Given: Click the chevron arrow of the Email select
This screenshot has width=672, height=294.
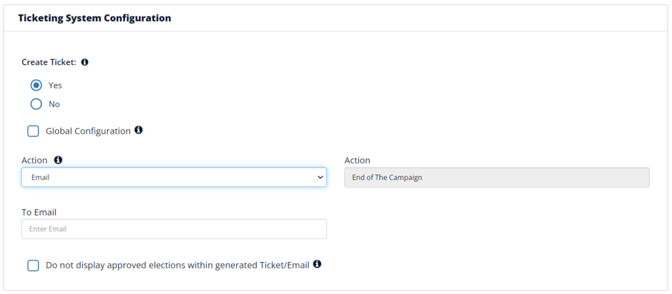Looking at the screenshot, I should point(320,177).
